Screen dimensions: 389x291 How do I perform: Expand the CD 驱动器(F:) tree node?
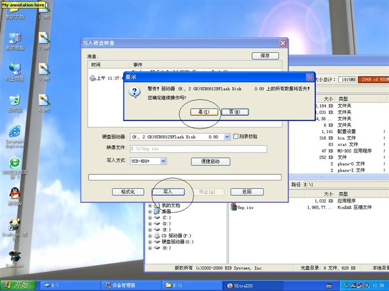point(150,236)
